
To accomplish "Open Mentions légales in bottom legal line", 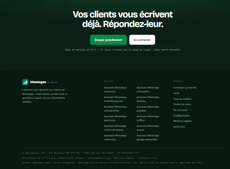I will (124, 158).
